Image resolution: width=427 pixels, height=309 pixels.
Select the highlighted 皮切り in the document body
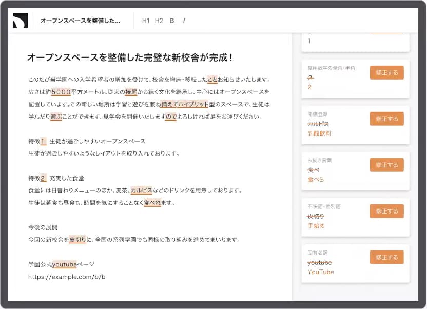(x=77, y=240)
